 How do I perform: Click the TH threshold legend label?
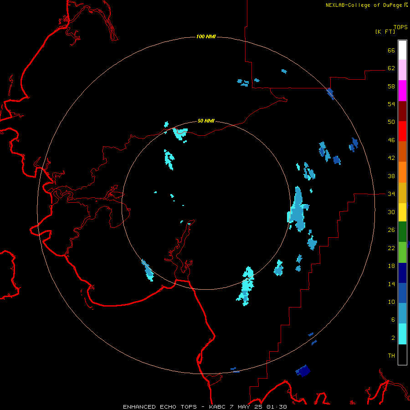391,356
